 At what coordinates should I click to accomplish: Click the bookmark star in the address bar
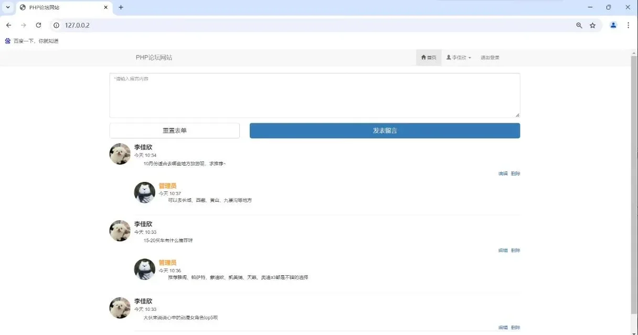click(x=593, y=25)
